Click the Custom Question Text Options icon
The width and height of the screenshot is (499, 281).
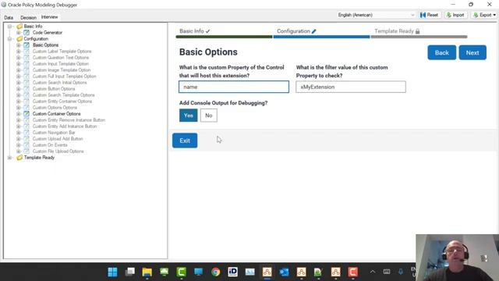(x=27, y=58)
